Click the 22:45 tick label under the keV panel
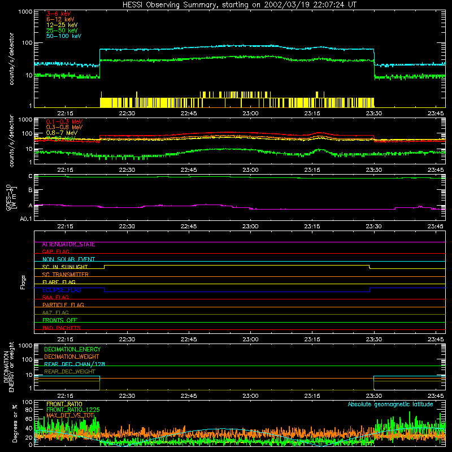The width and height of the screenshot is (452, 452). (x=189, y=114)
